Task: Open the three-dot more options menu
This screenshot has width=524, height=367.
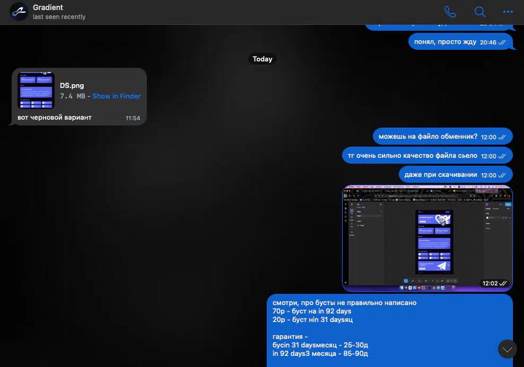Action: [x=508, y=12]
